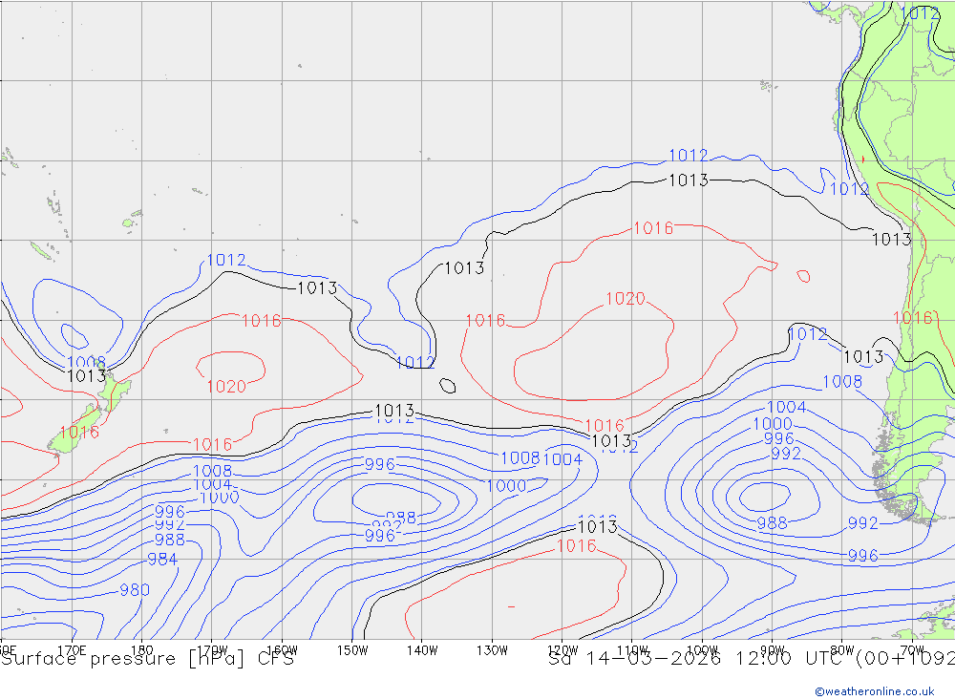Click the 150W longitude axis label

pyautogui.click(x=352, y=649)
